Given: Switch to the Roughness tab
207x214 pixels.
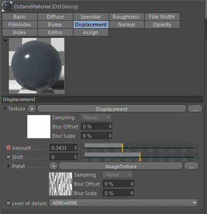Looking at the screenshot, I should click(126, 17).
